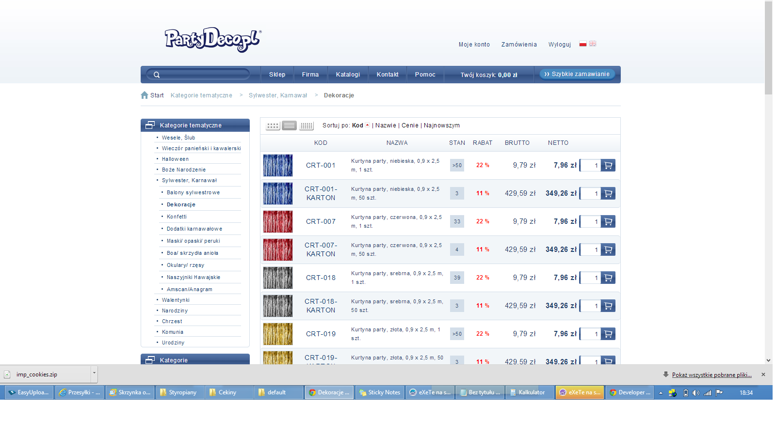776x436 pixels.
Task: Add CRT-019 to cart
Action: pyautogui.click(x=608, y=334)
